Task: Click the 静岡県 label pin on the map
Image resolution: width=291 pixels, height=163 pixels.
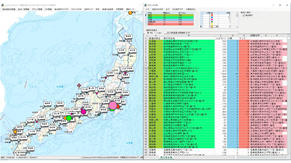Action: (x=103, y=110)
